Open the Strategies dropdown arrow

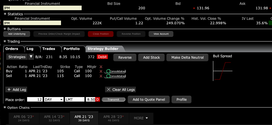pos(31,57)
